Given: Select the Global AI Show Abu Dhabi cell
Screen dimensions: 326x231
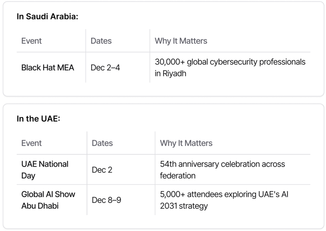Looking at the screenshot, I should click(48, 200).
